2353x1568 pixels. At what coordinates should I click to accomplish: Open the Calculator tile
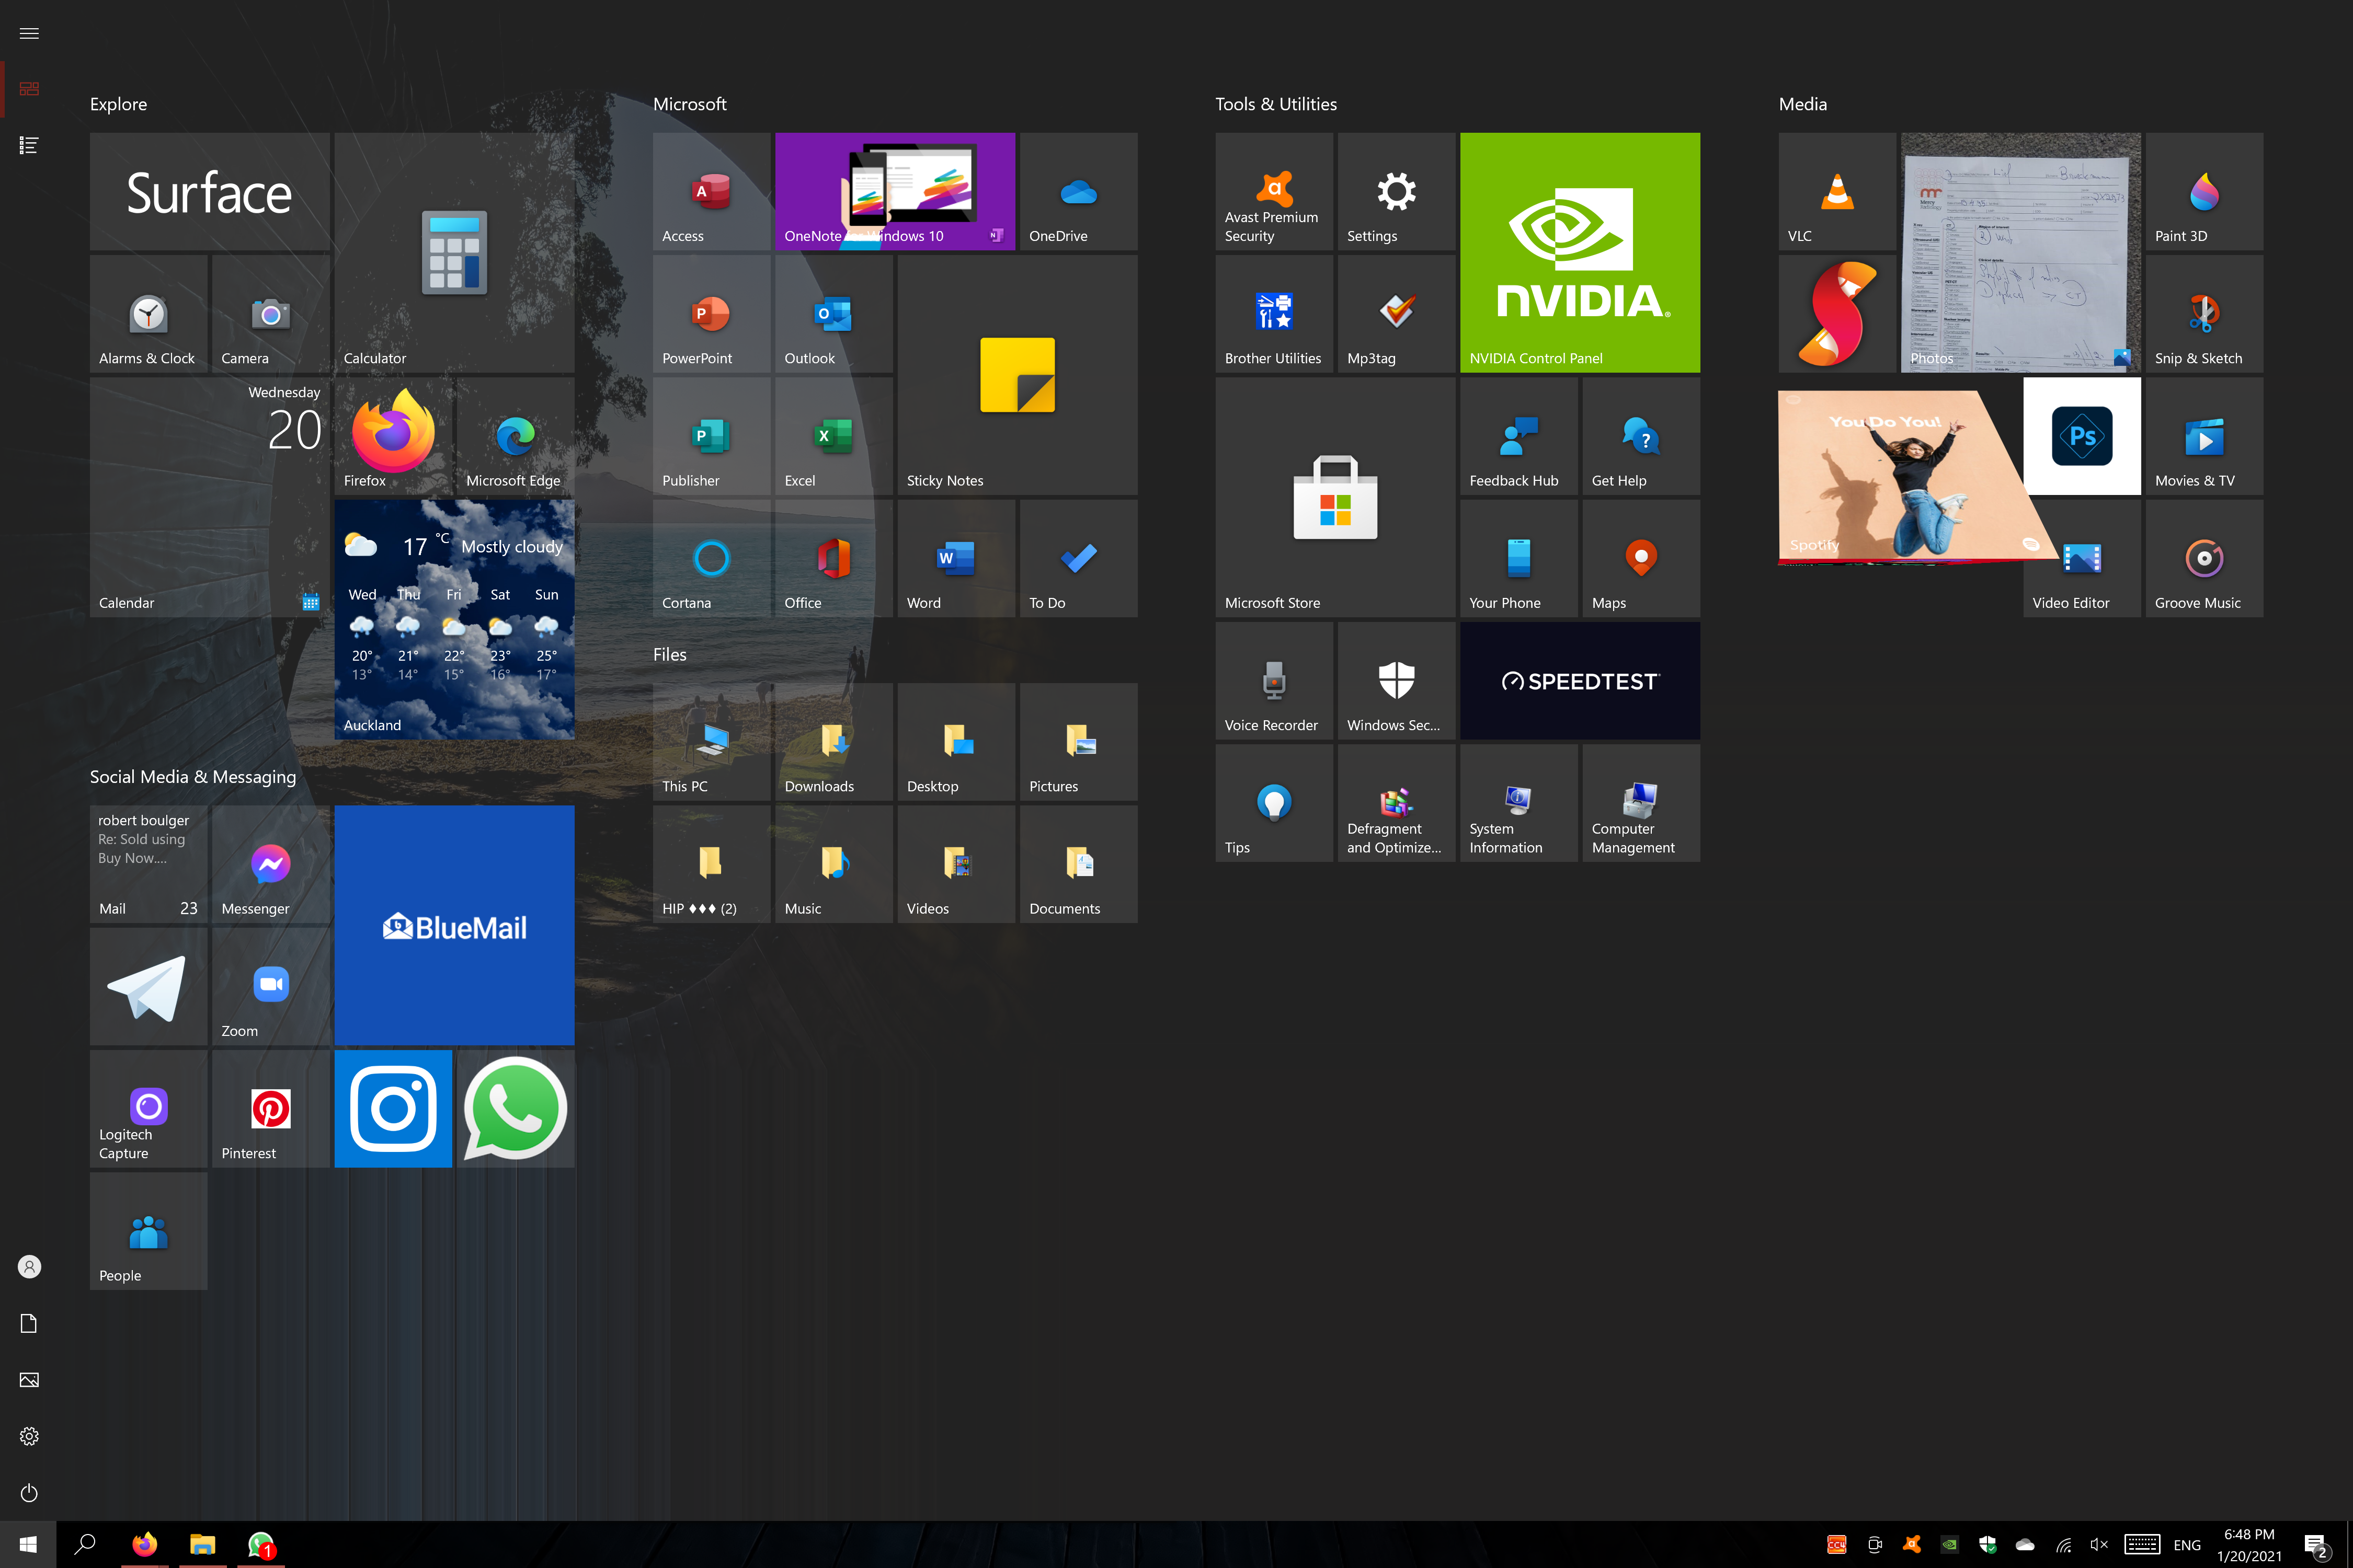tap(454, 252)
